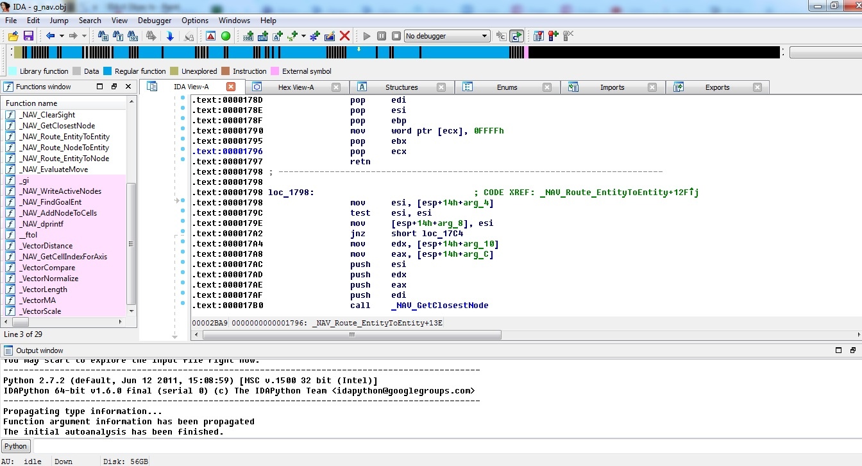Open the Windows menu
The image size is (862, 466).
coord(234,21)
